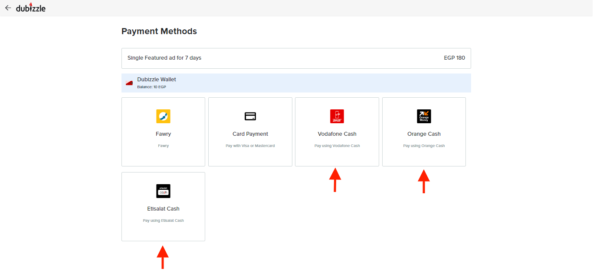Choose the Orange Cash payment card

(x=424, y=132)
